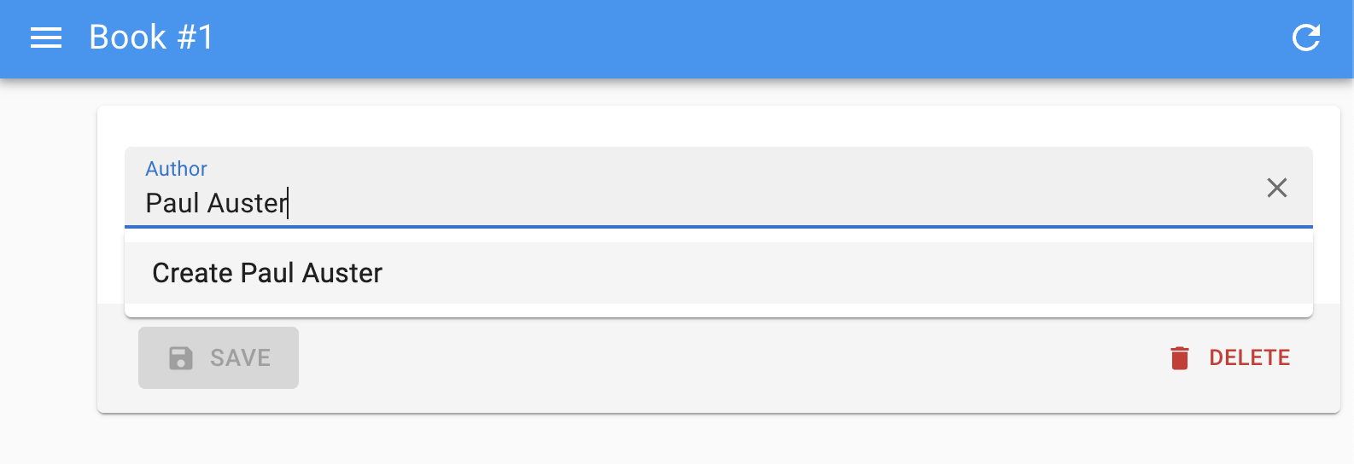Select the "Create Paul Auster" suggestion
Image resolution: width=1354 pixels, height=464 pixels.
pyautogui.click(x=267, y=273)
